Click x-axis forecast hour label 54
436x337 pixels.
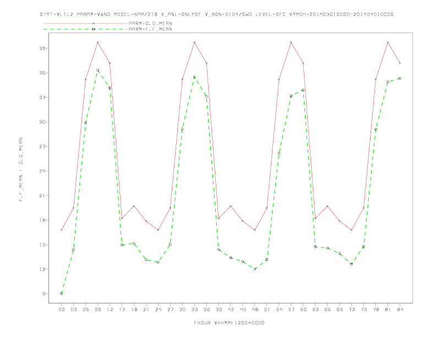click(x=279, y=309)
